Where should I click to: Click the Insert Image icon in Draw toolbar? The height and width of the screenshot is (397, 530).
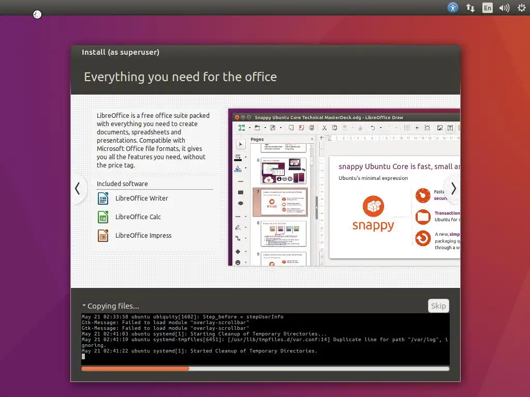[440, 128]
